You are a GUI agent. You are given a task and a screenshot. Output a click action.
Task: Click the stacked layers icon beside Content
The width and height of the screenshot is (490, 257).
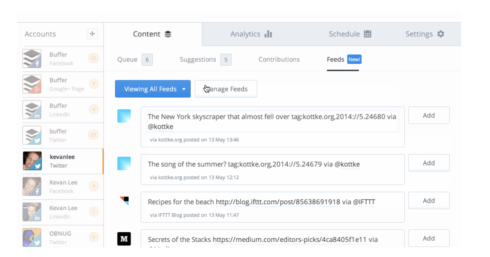(168, 34)
